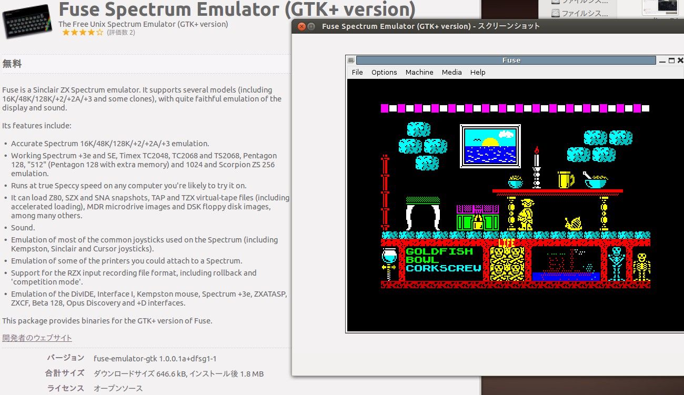Click the yellow snail sprite on the floor
The height and width of the screenshot is (395, 684).
574,223
